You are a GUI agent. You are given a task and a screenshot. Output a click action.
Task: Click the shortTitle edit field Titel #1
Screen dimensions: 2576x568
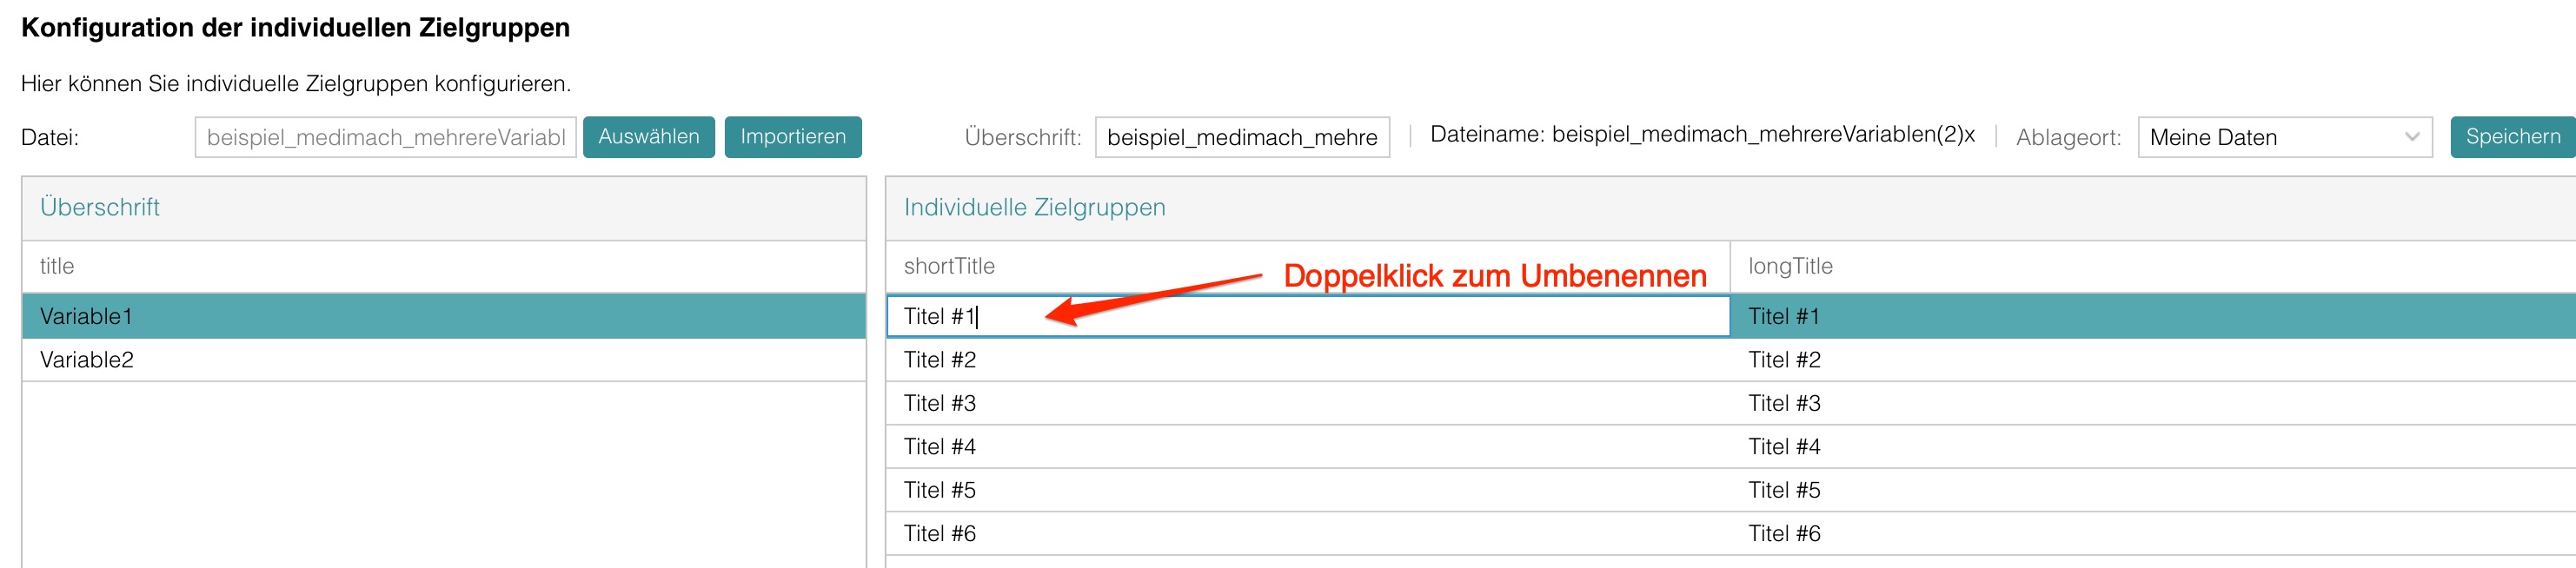pyautogui.click(x=1306, y=316)
